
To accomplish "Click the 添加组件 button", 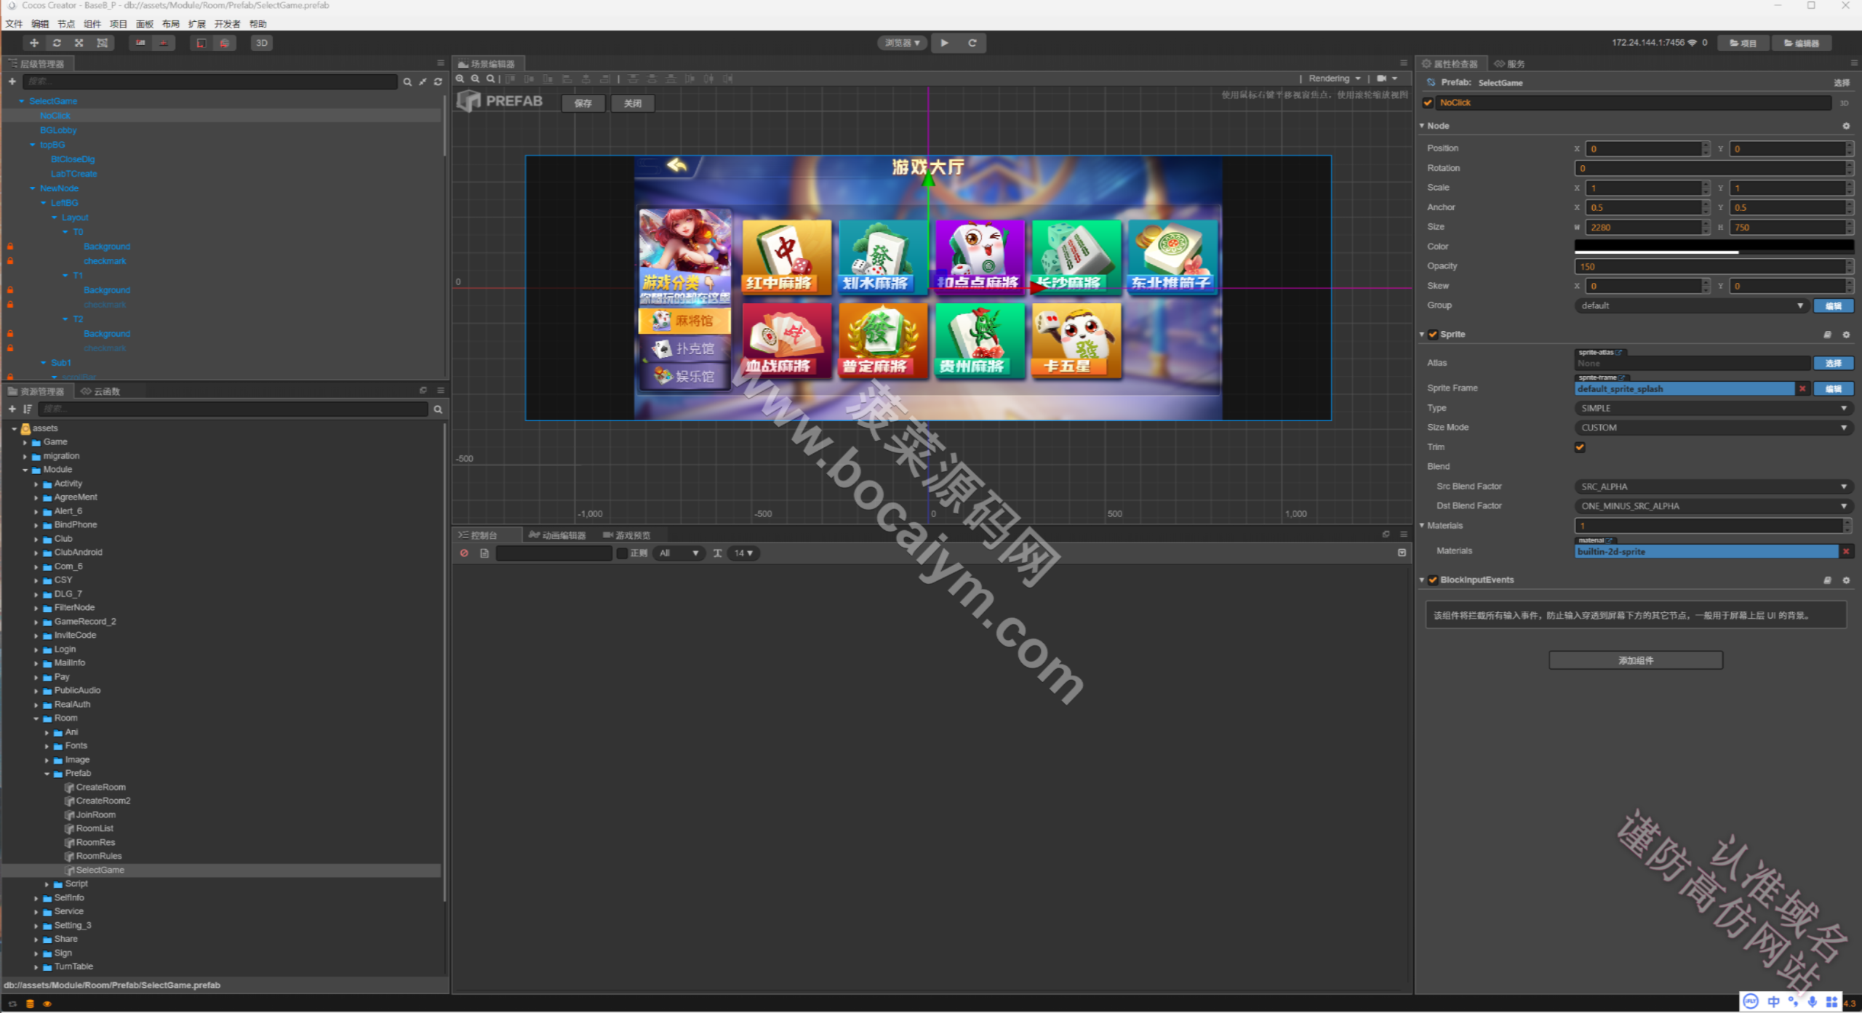I will (x=1636, y=660).
